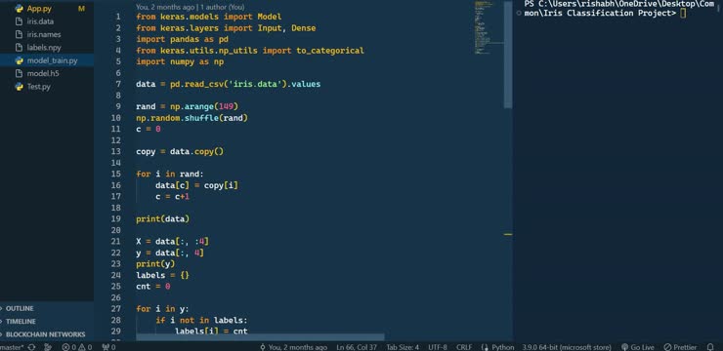The image size is (723, 351).
Task: Click line number 27 in the gutter
Action: pyautogui.click(x=116, y=309)
